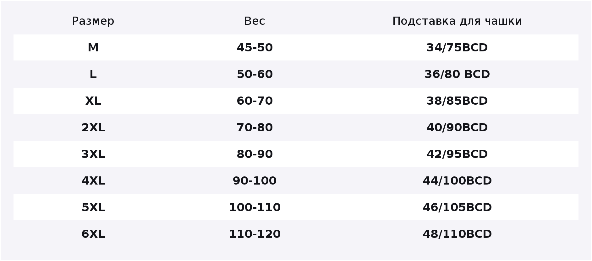The height and width of the screenshot is (261, 592).
Task: Select the 3XL size cell
Action: point(93,154)
